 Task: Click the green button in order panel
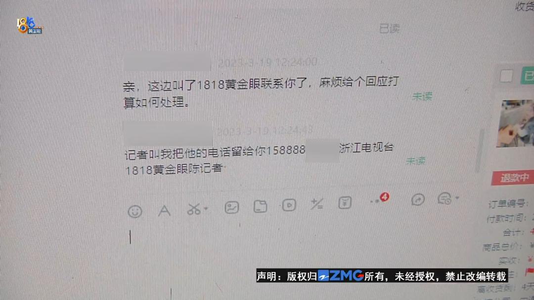point(527,75)
